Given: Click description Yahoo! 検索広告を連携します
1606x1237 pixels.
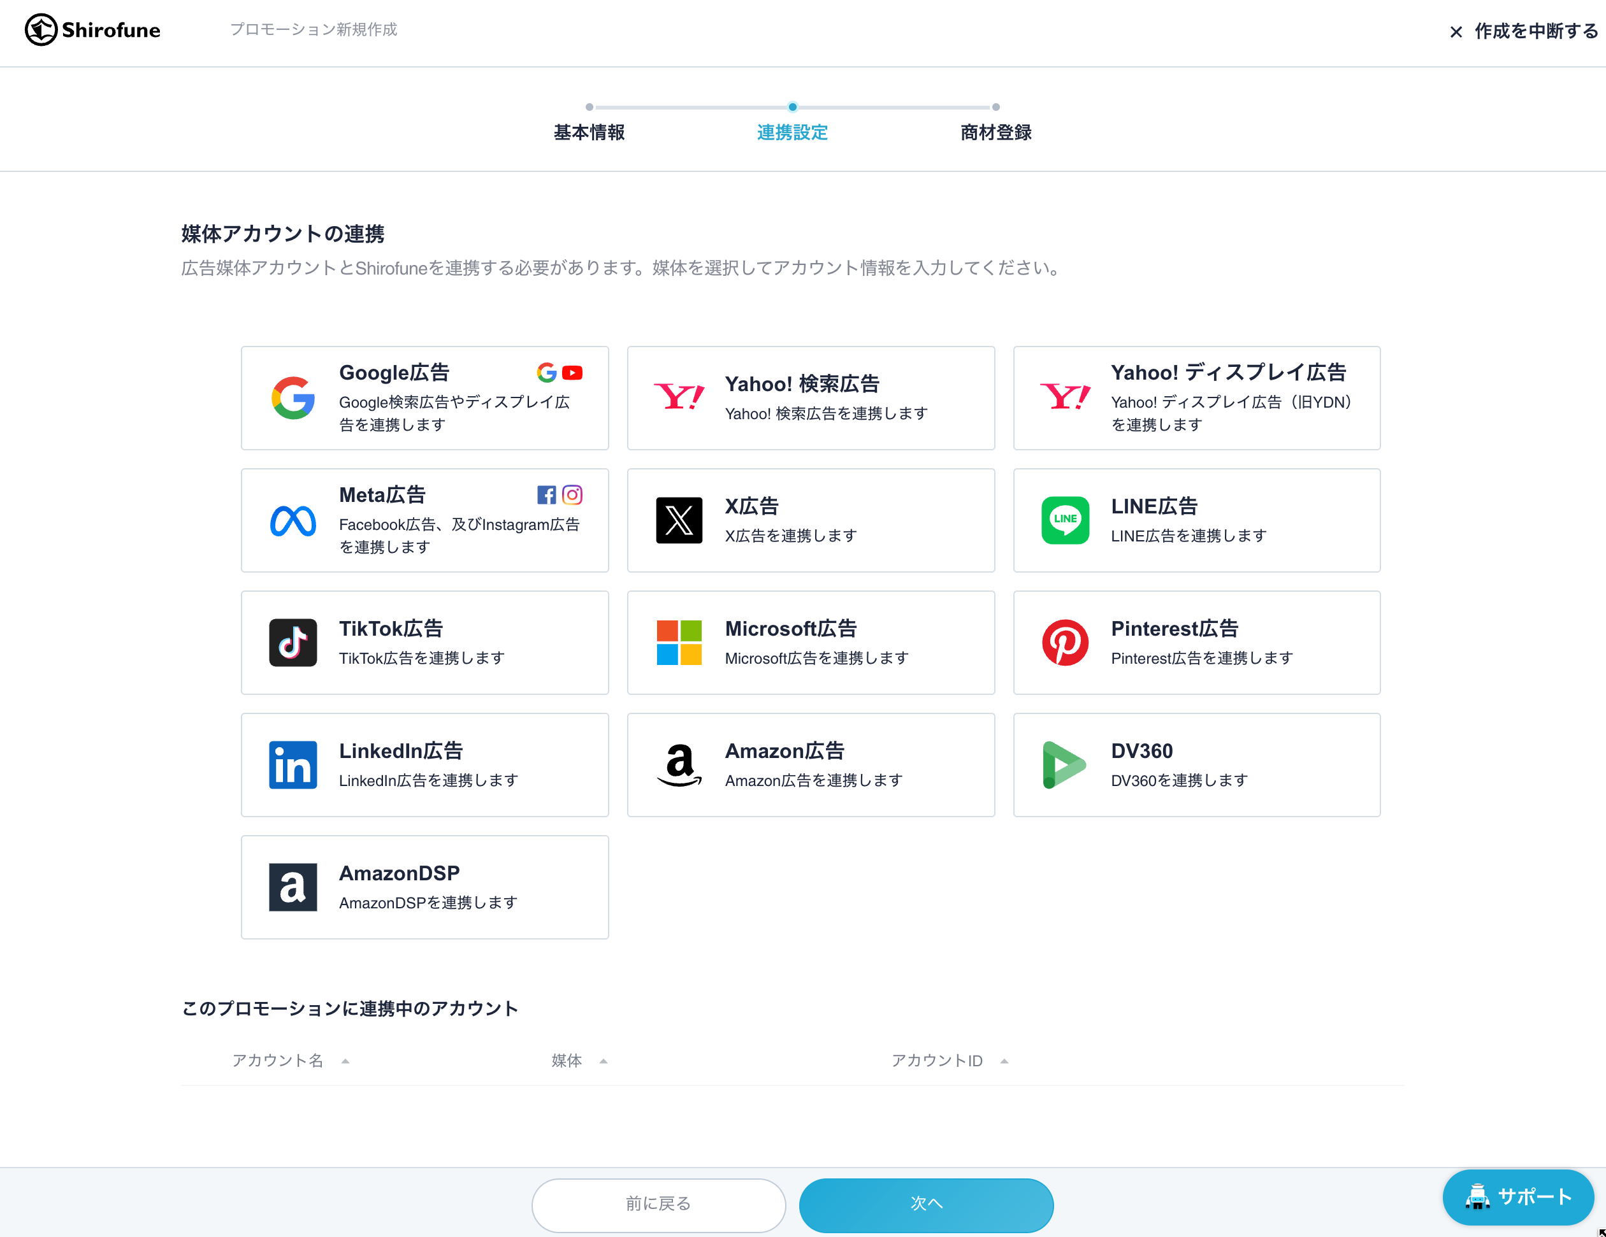Looking at the screenshot, I should [x=826, y=414].
